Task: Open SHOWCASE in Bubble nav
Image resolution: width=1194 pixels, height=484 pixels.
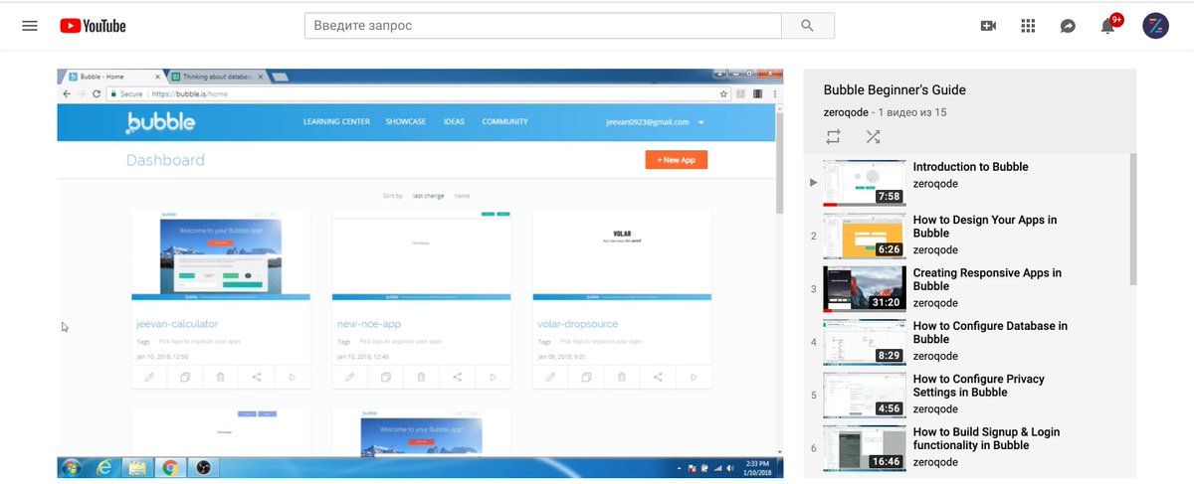Action: coord(406,121)
